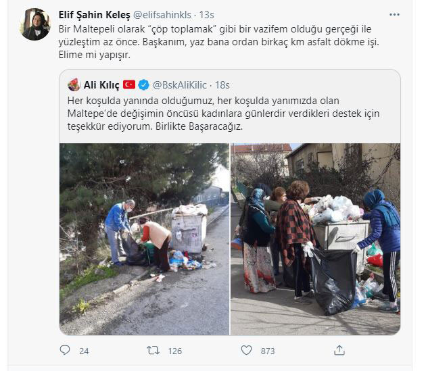Open Elif Şahin Keleş profile avatar

coord(35,24)
